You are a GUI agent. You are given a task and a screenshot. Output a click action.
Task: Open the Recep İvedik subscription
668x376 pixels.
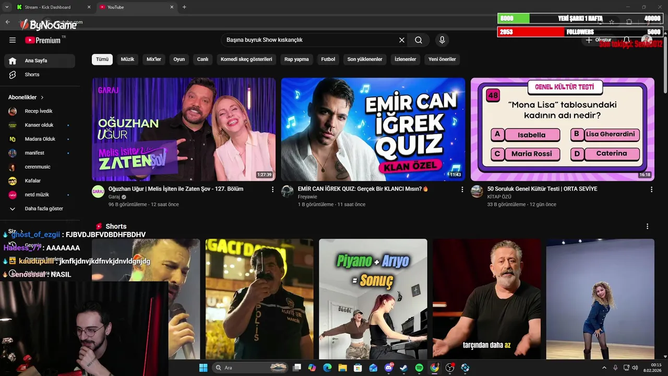[x=40, y=111]
